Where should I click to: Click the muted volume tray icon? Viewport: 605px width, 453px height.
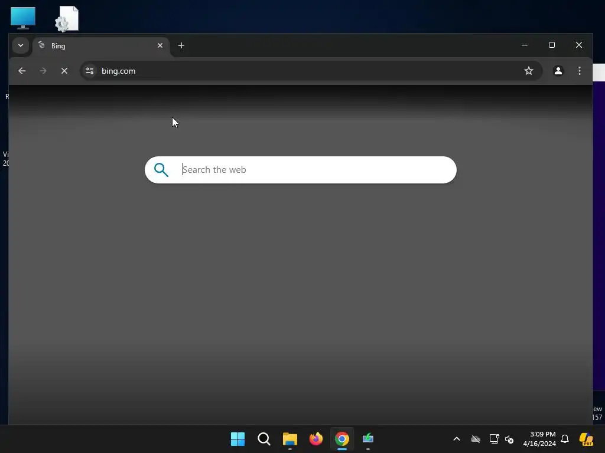click(509, 439)
